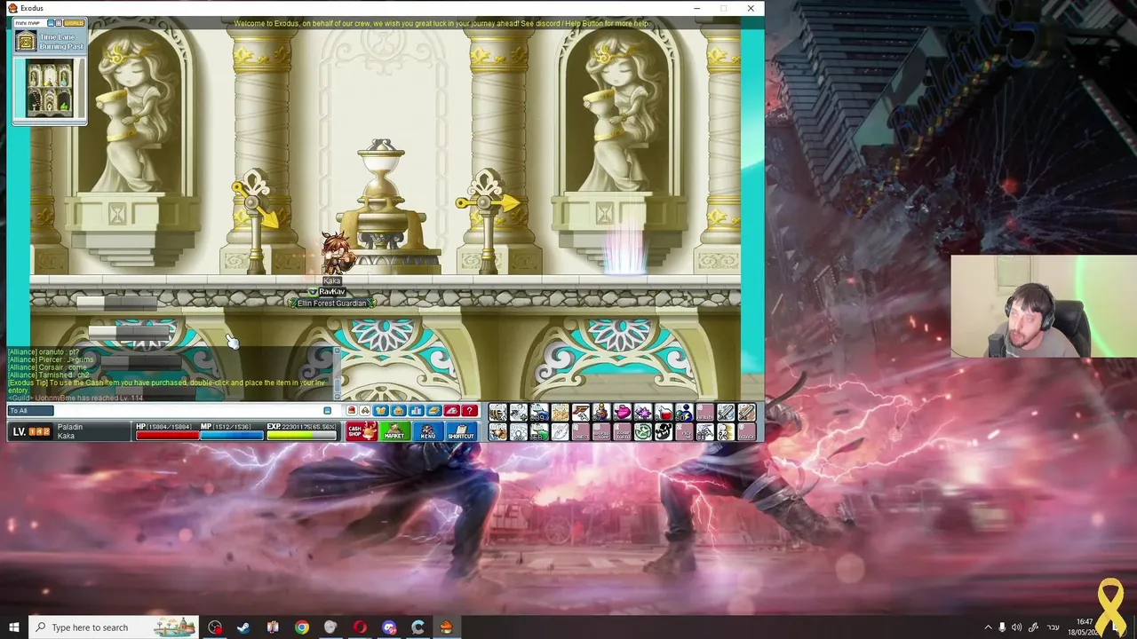
Task: Click the skull skill icon in the quickslots
Action: click(663, 432)
